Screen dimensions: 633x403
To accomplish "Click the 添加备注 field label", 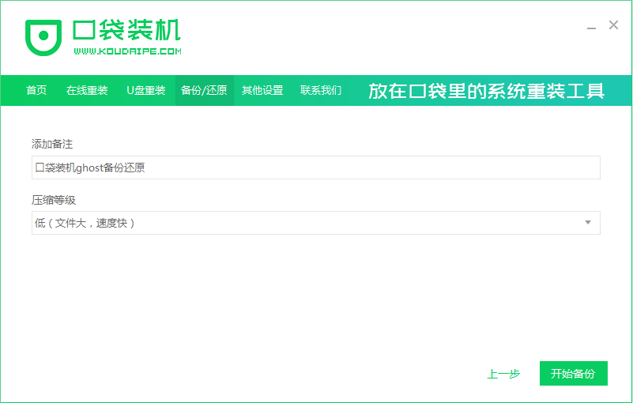I will [x=52, y=144].
